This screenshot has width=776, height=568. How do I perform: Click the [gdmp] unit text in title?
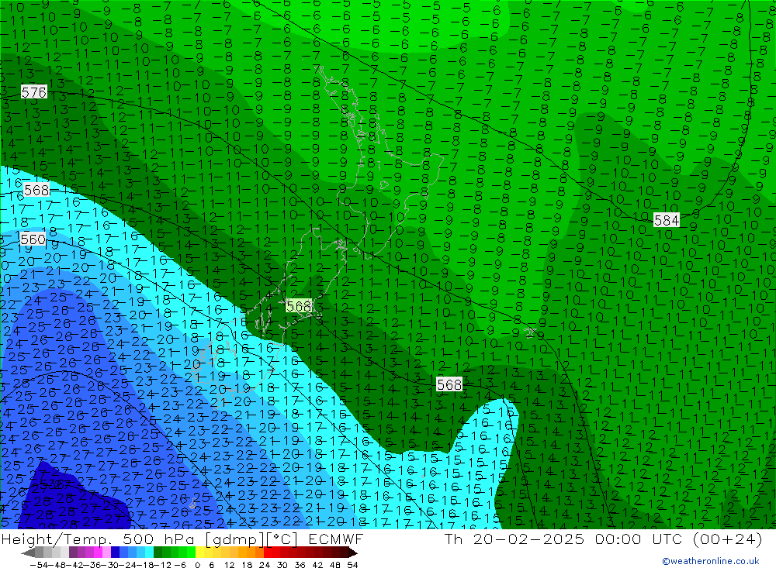(235, 539)
